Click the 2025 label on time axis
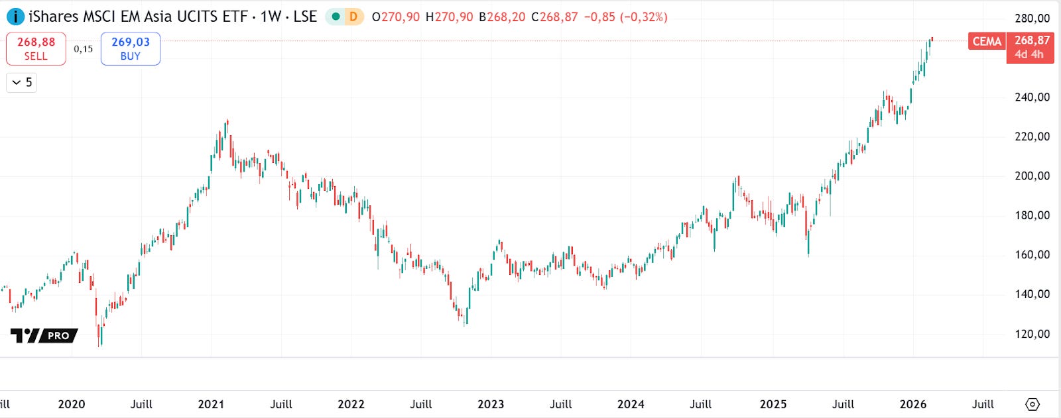Screen dimensions: 1061x418 click(x=773, y=404)
